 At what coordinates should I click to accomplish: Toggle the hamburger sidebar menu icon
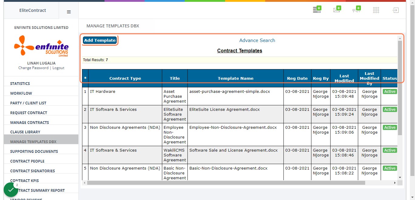pos(69,12)
